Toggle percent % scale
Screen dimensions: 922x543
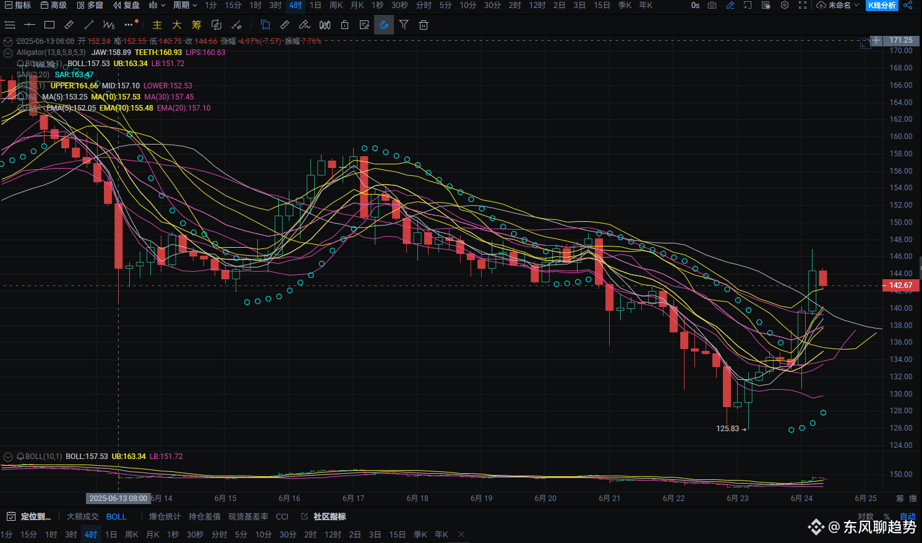887,516
